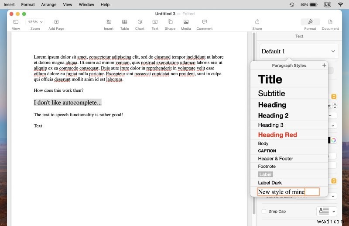Image resolution: width=349 pixels, height=226 pixels.
Task: Select the Body paragraph style
Action: pos(289,143)
